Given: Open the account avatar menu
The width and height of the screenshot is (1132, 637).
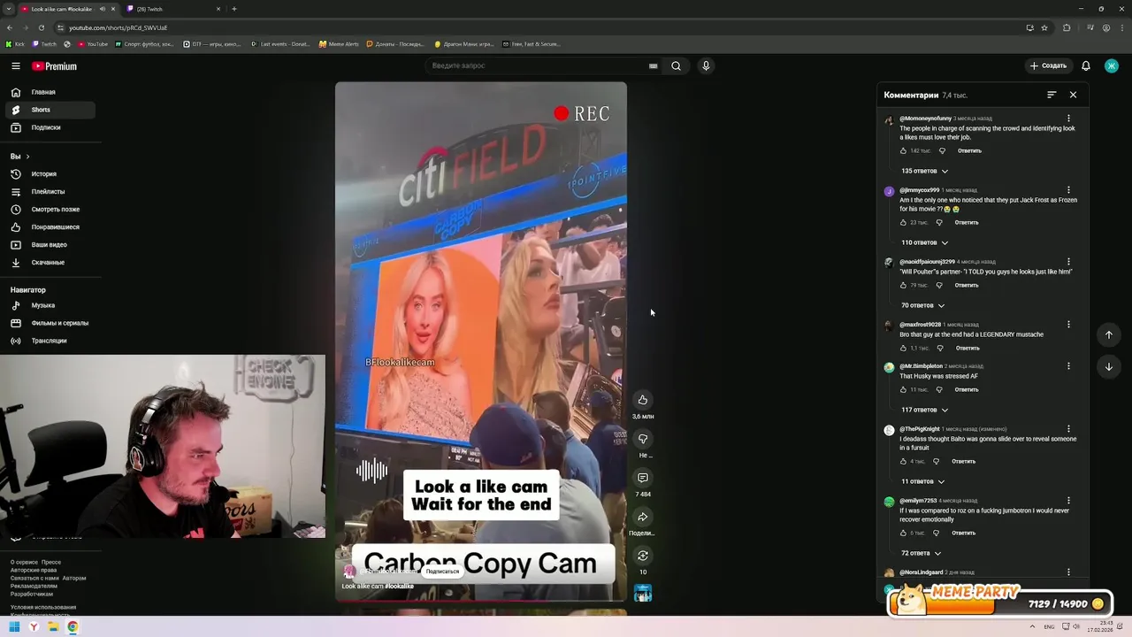Looking at the screenshot, I should click(1112, 65).
